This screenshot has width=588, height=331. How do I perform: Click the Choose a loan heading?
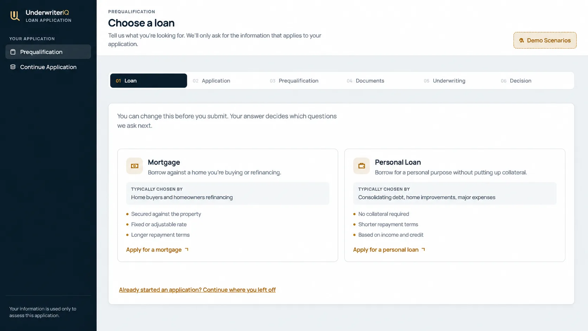(141, 23)
